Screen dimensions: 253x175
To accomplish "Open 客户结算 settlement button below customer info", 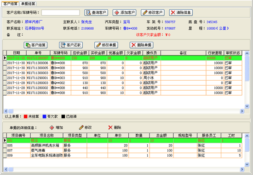I will (35, 45).
